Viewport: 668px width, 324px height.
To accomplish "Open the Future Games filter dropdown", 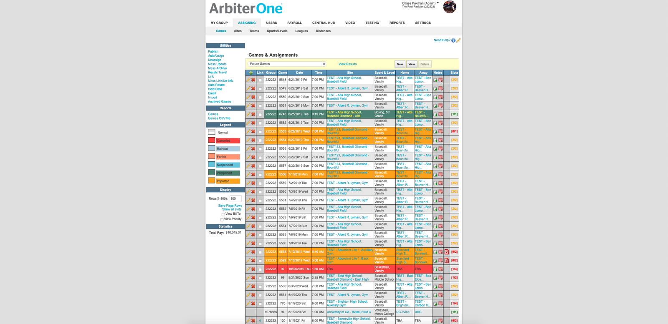I will pyautogui.click(x=287, y=64).
